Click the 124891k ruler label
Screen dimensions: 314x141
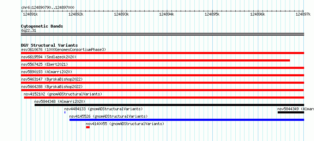pyautogui.click(x=30, y=14)
